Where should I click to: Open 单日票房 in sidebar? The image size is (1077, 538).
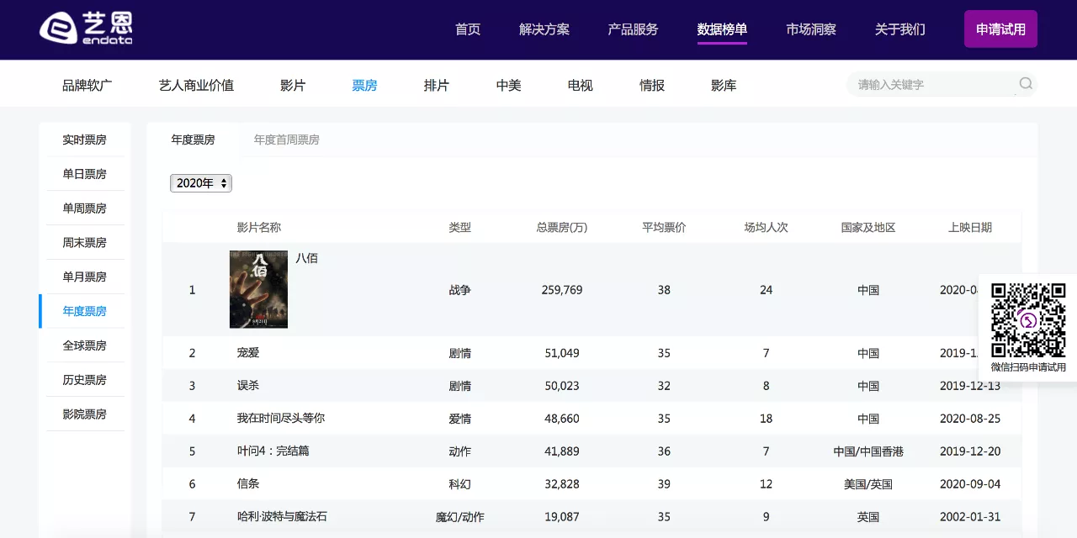pos(84,174)
